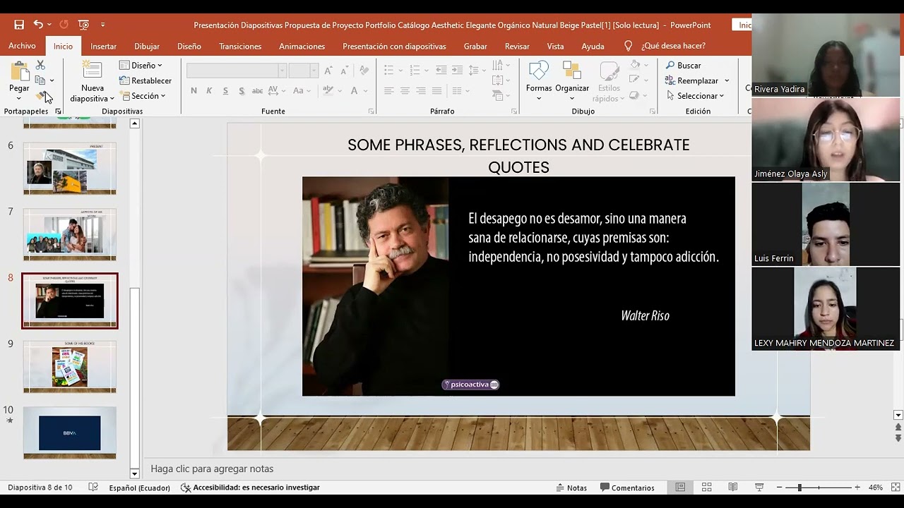Switch to the Insertar tab
The image size is (904, 508).
103,46
